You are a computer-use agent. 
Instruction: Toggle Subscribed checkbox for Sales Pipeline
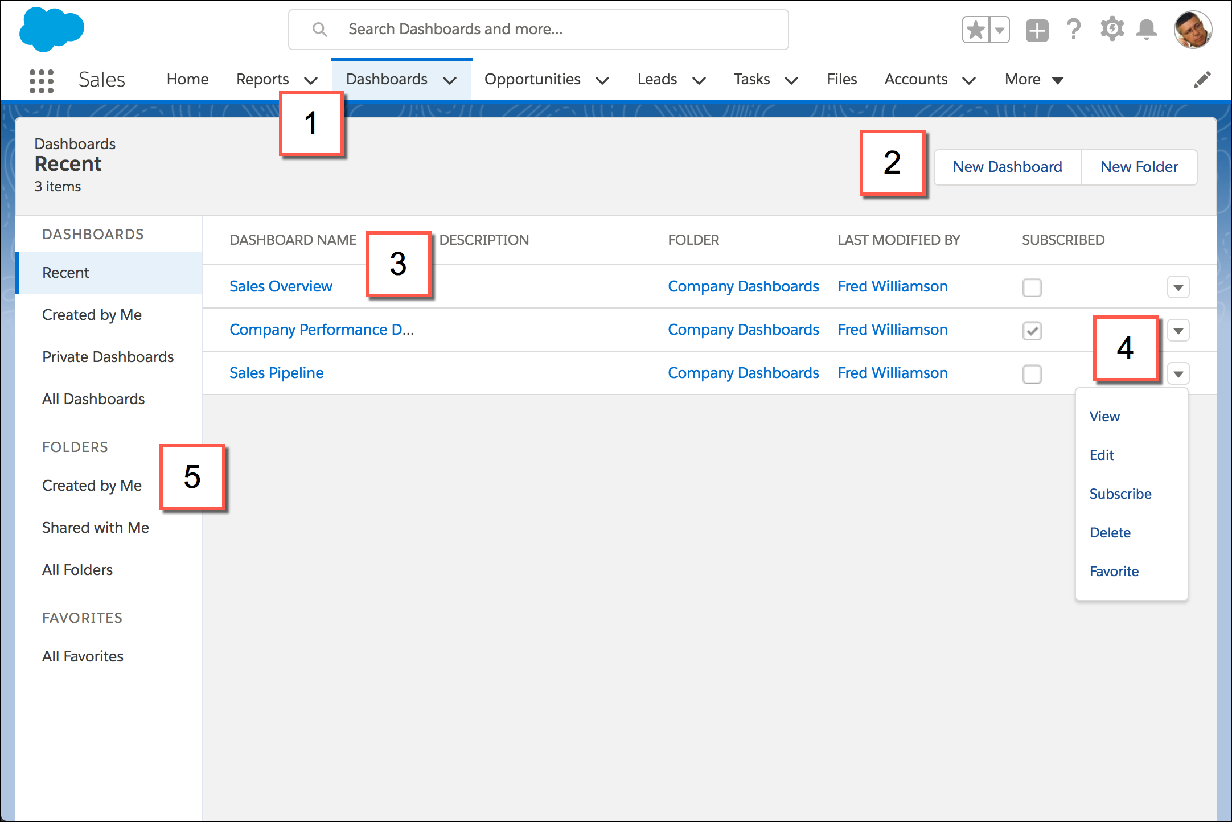coord(1032,374)
